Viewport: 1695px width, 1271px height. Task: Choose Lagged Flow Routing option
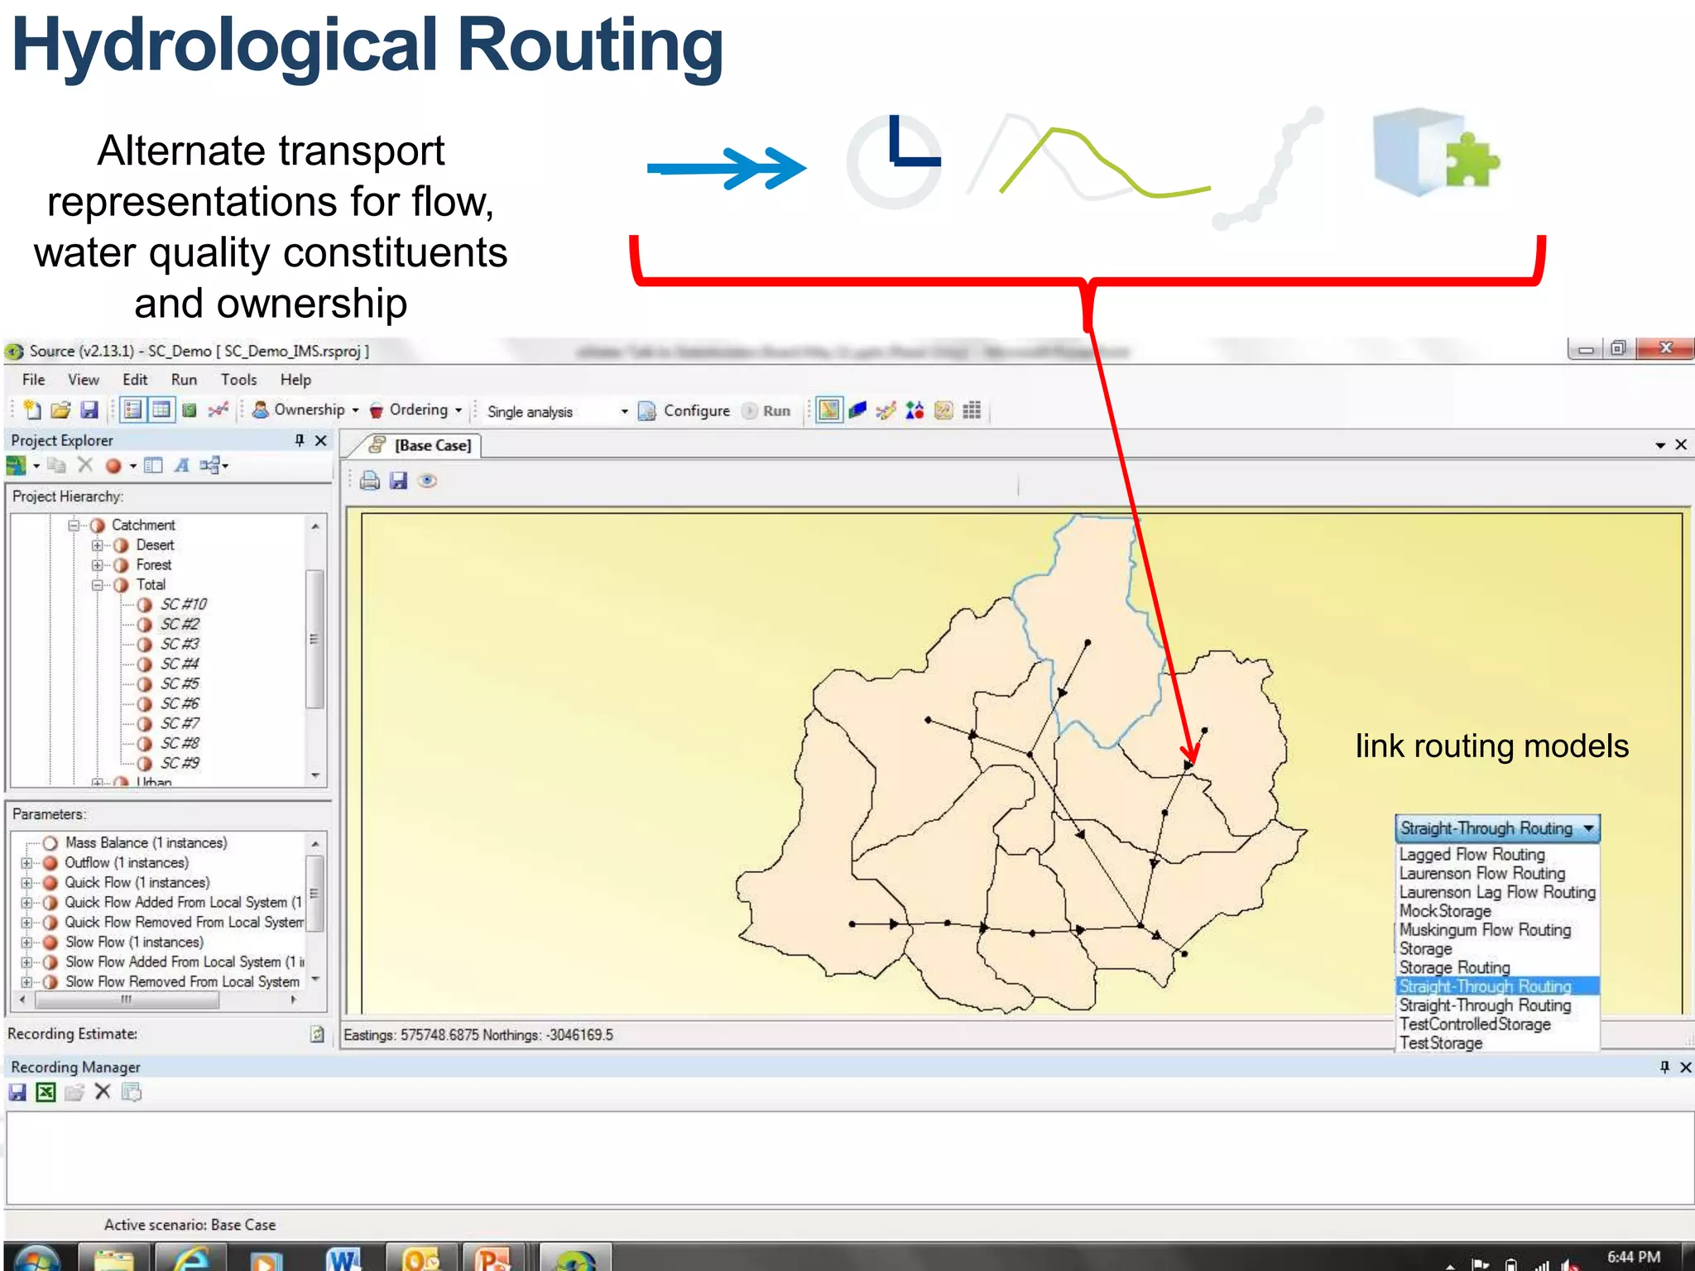pos(1472,854)
